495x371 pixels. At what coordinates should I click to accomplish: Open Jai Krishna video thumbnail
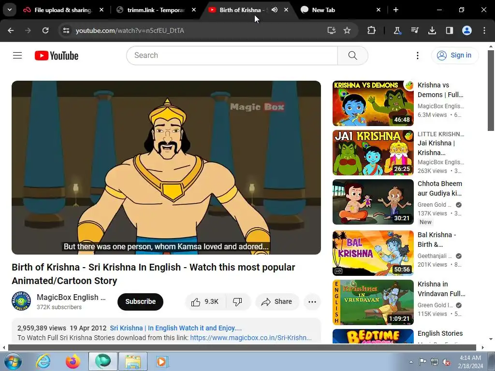[x=373, y=152]
